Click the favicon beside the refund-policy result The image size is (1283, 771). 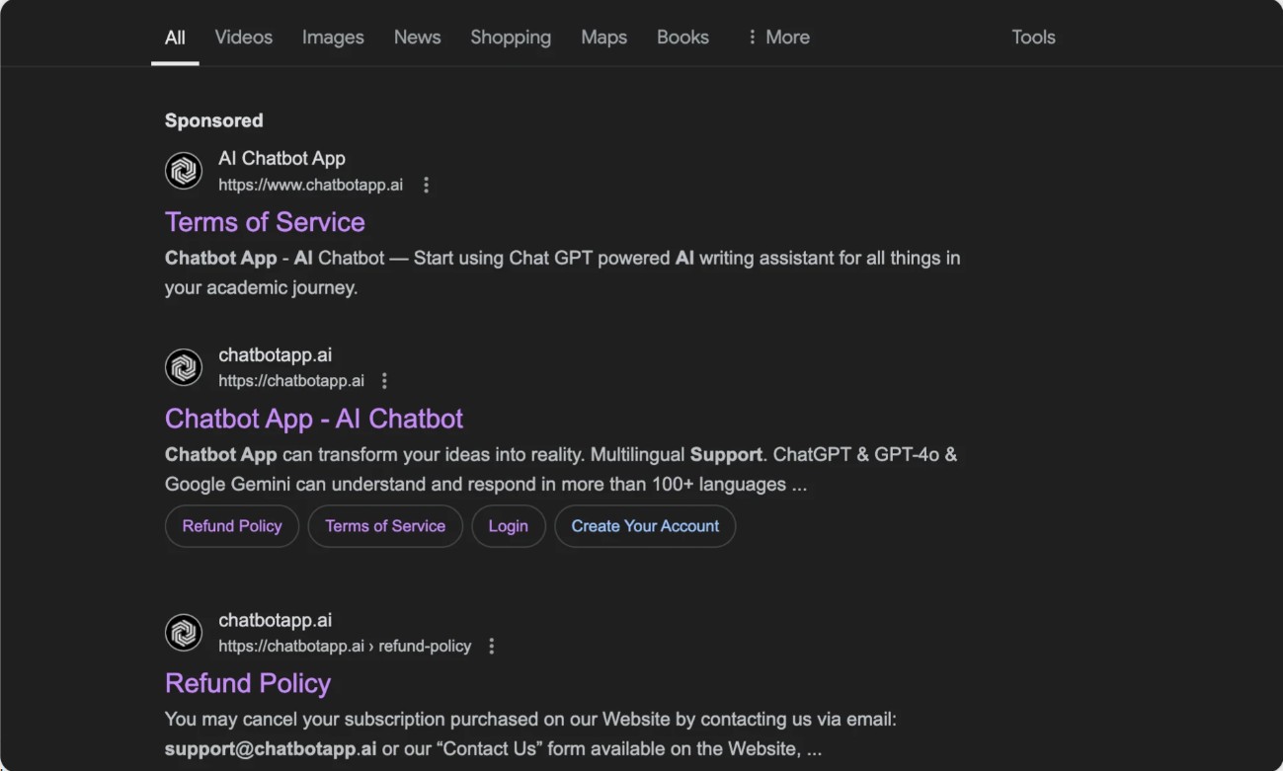point(184,633)
